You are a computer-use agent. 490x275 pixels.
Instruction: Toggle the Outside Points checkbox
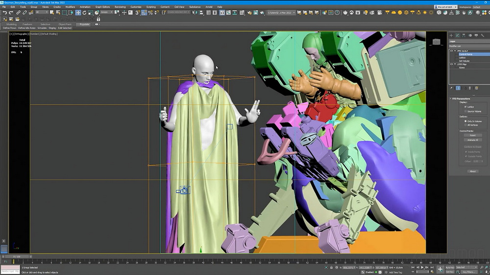[466, 156]
